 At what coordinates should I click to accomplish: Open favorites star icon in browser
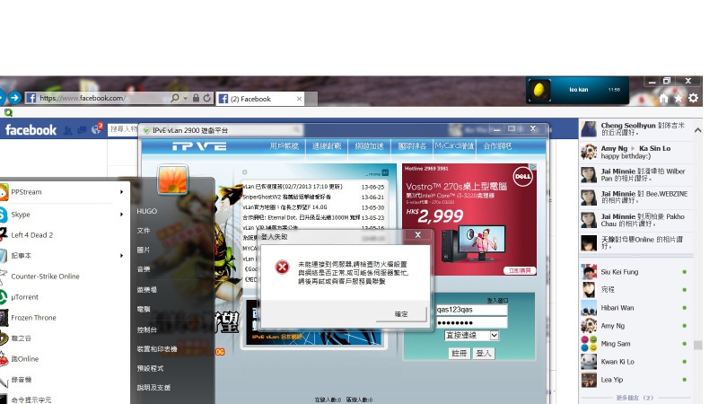679,98
